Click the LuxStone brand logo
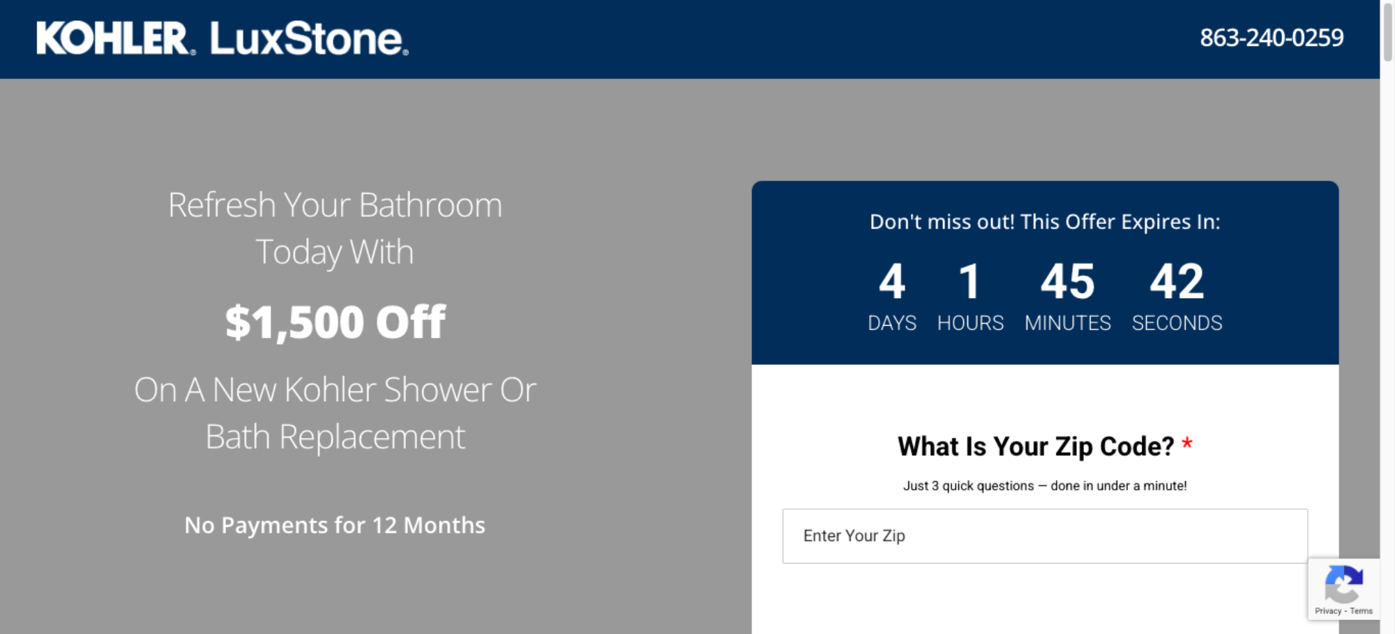1395x634 pixels. coord(308,38)
